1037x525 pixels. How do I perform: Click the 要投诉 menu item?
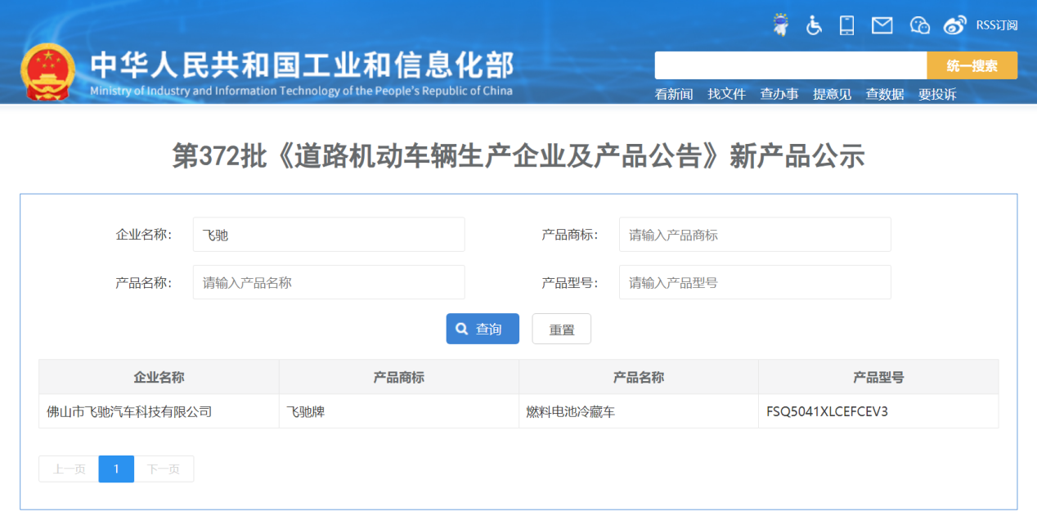click(937, 94)
